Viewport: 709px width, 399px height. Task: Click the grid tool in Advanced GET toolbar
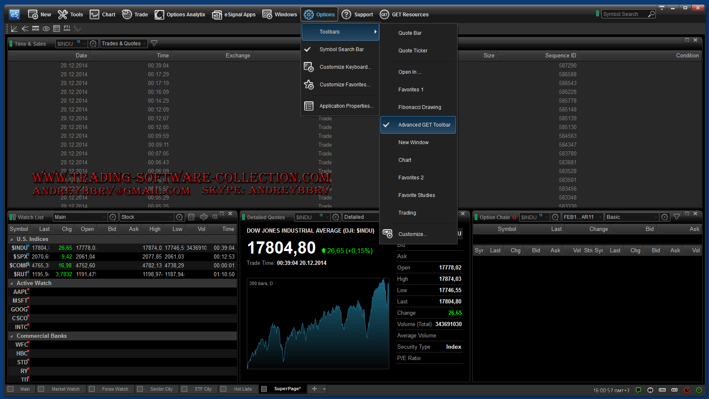pos(57,29)
